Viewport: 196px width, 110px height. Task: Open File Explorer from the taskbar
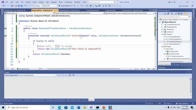[85, 107]
